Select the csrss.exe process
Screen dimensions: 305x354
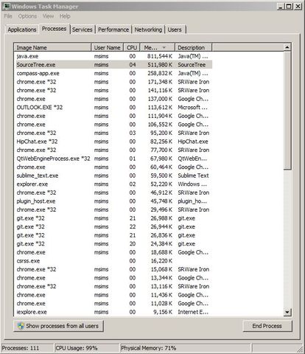point(113,261)
